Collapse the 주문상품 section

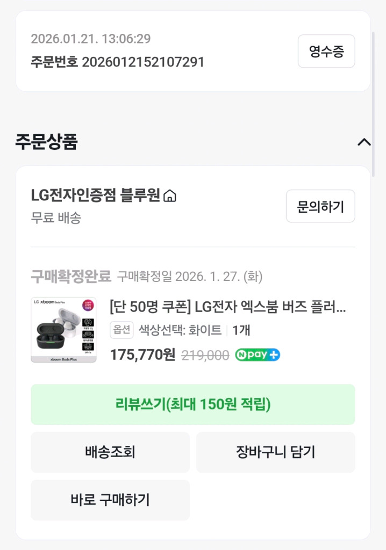point(364,141)
